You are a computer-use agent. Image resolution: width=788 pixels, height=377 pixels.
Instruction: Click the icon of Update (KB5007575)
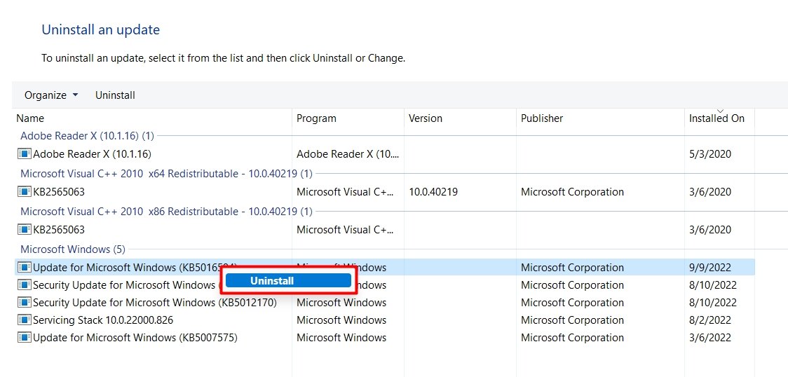tap(24, 338)
